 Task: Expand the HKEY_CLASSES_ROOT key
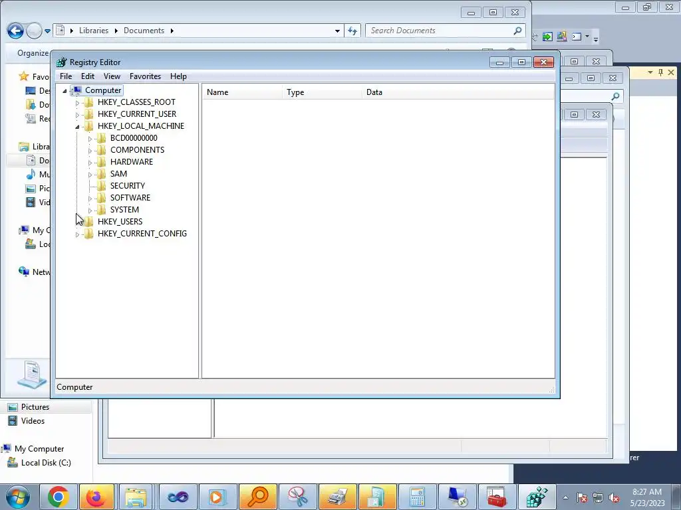(x=77, y=103)
